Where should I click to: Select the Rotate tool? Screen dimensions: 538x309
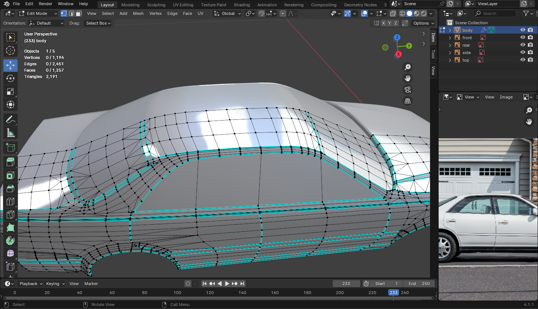click(x=10, y=78)
